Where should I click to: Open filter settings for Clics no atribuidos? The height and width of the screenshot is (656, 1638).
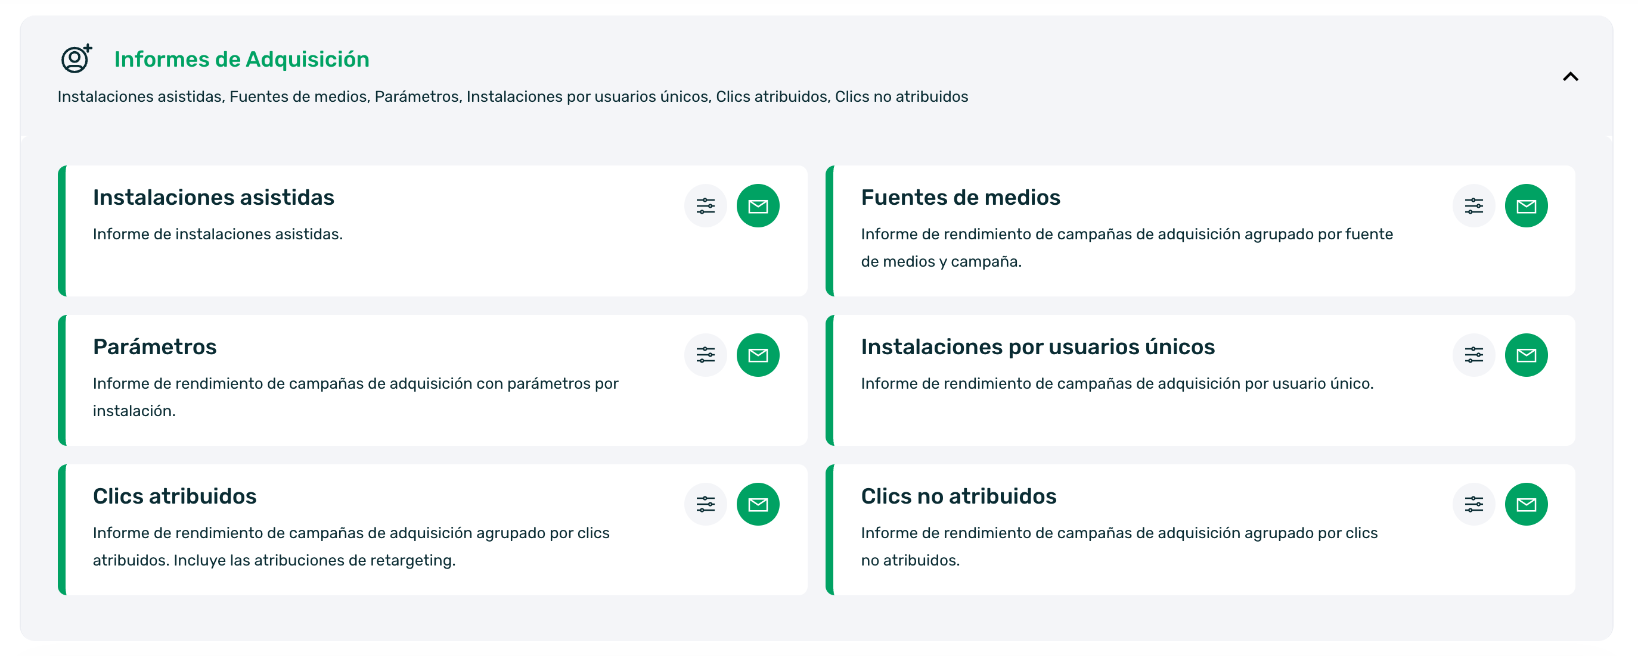tap(1474, 504)
